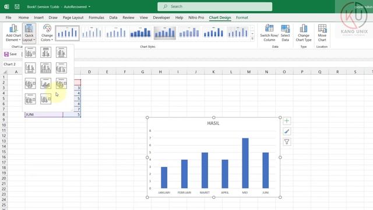Open Change Chart Type dialog
373x210 pixels.
303,33
